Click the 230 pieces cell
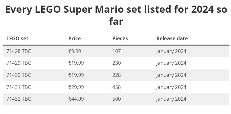The width and height of the screenshot is (231, 114). (117, 63)
